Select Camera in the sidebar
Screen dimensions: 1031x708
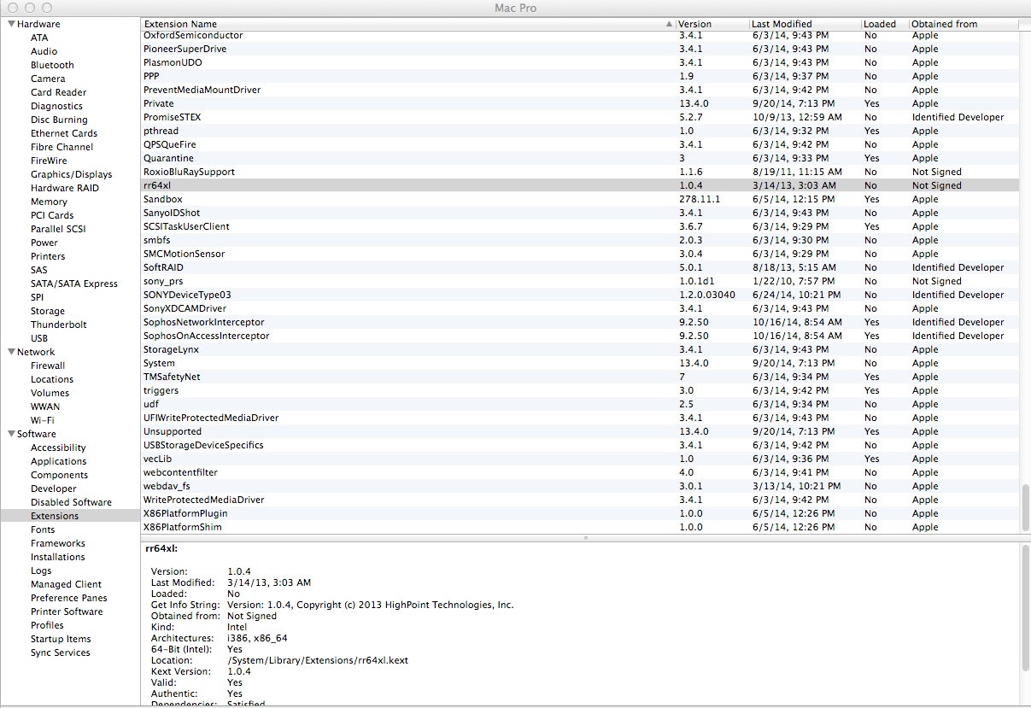coord(48,79)
